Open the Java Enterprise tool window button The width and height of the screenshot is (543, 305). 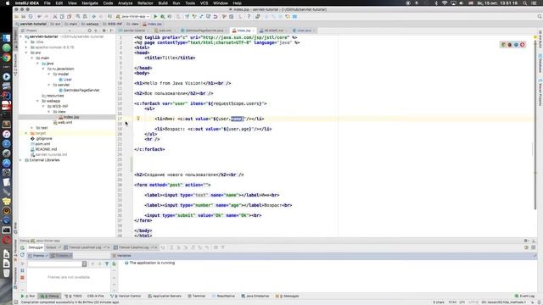point(255,296)
